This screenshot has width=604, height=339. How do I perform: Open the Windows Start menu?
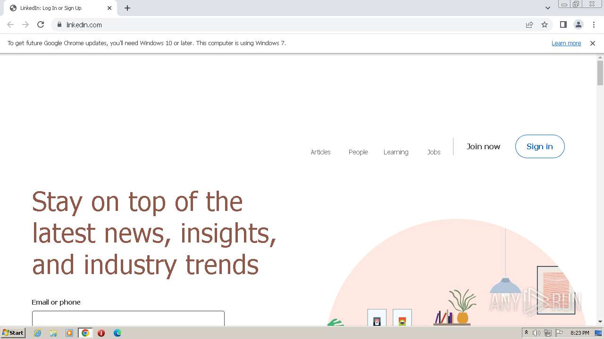pos(13,333)
